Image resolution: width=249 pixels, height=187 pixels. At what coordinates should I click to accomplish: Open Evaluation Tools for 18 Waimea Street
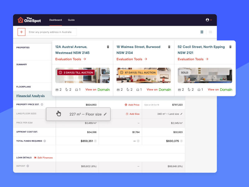132,59
